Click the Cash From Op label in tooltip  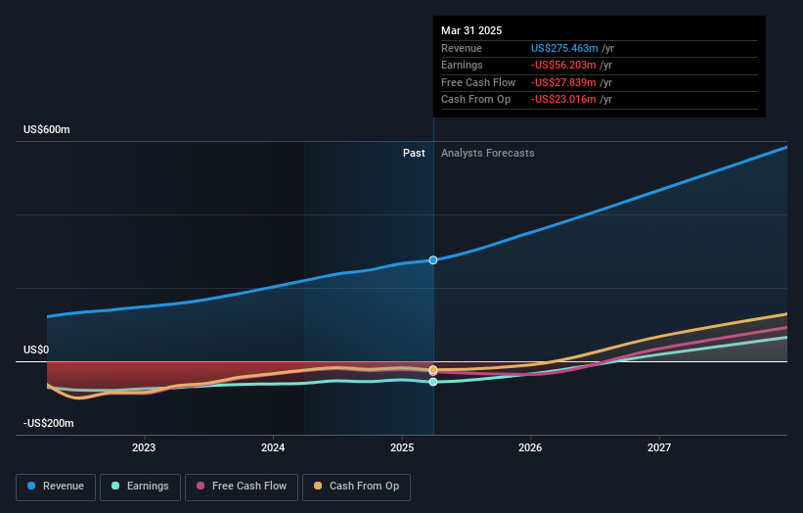coord(475,100)
